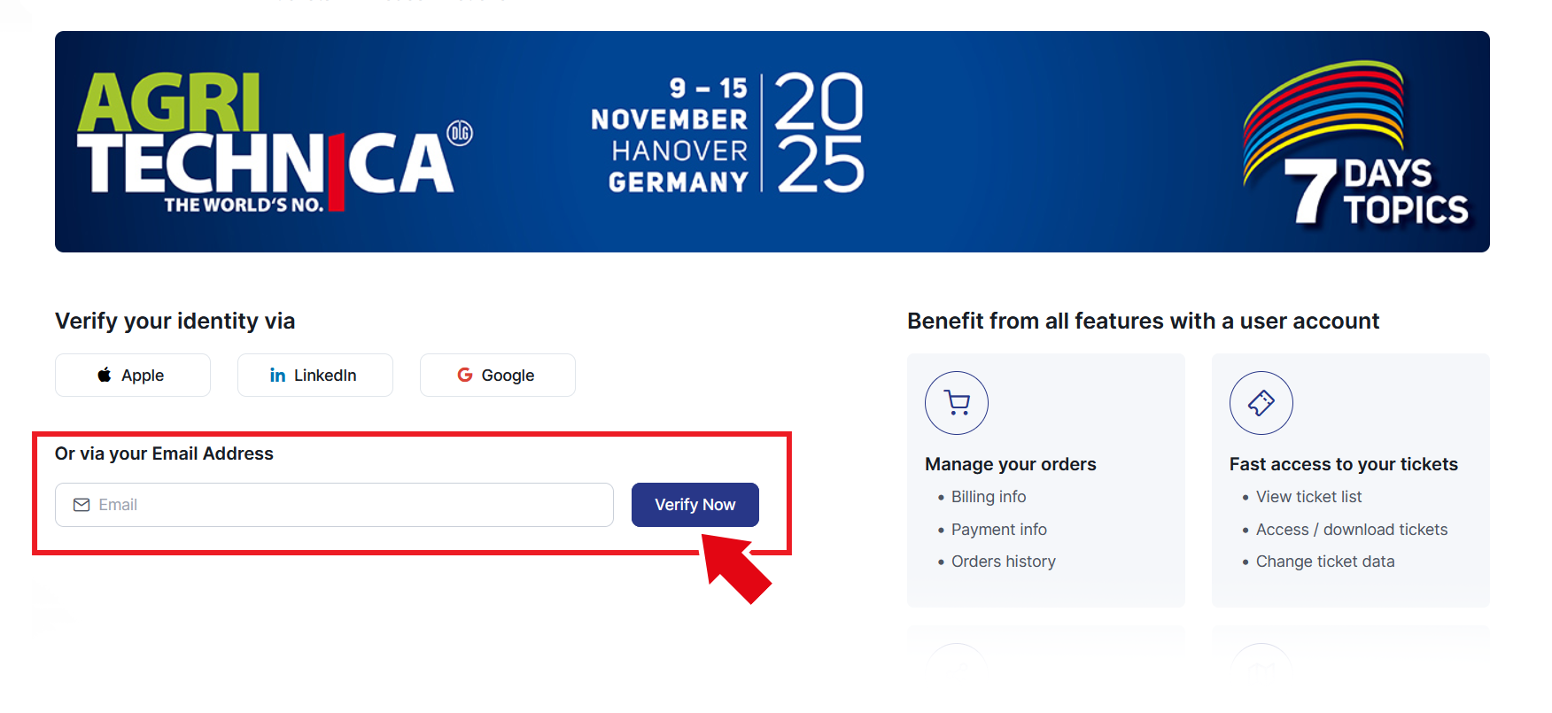Click the Billing info list item
This screenshot has width=1552, height=713.
(988, 497)
